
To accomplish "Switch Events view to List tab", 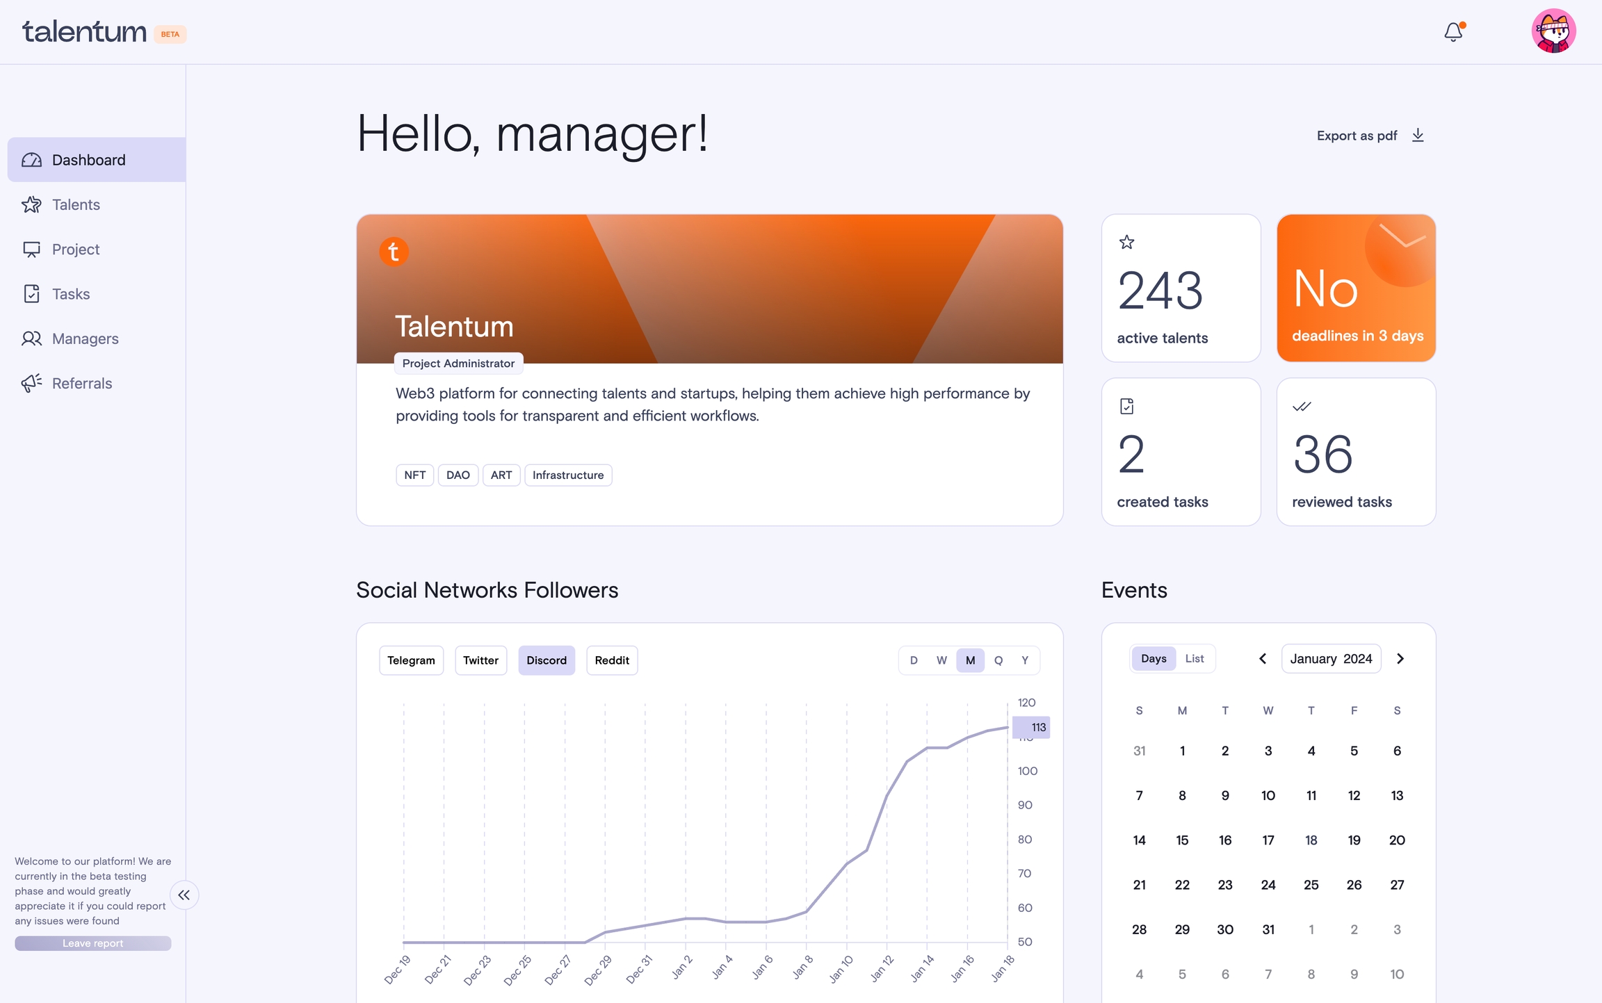I will tap(1195, 659).
